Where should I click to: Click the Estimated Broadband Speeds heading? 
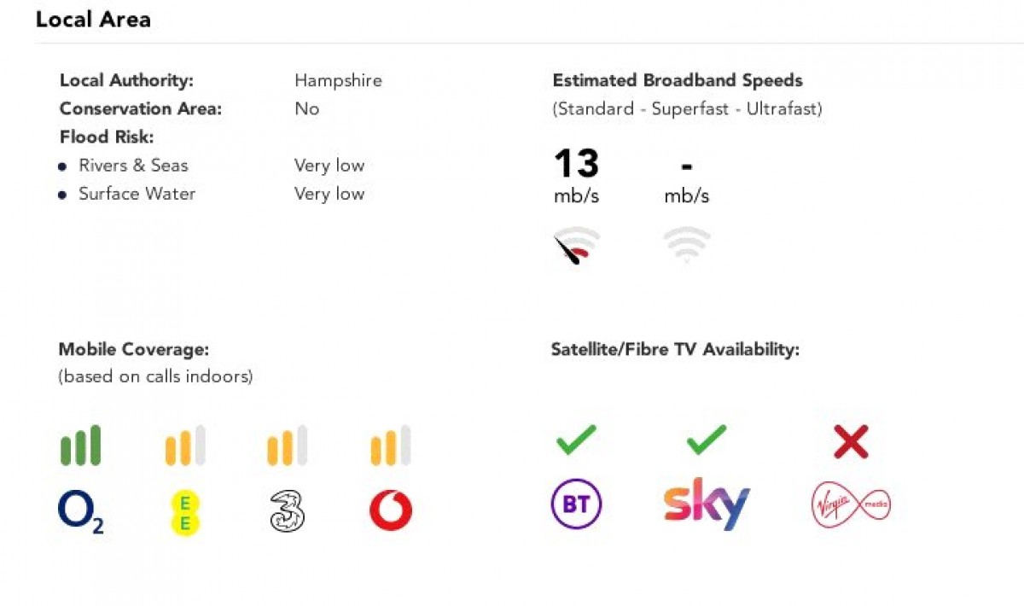click(678, 81)
